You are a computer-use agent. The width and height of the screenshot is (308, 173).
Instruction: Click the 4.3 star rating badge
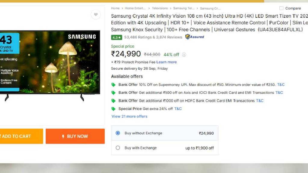[x=116, y=38]
